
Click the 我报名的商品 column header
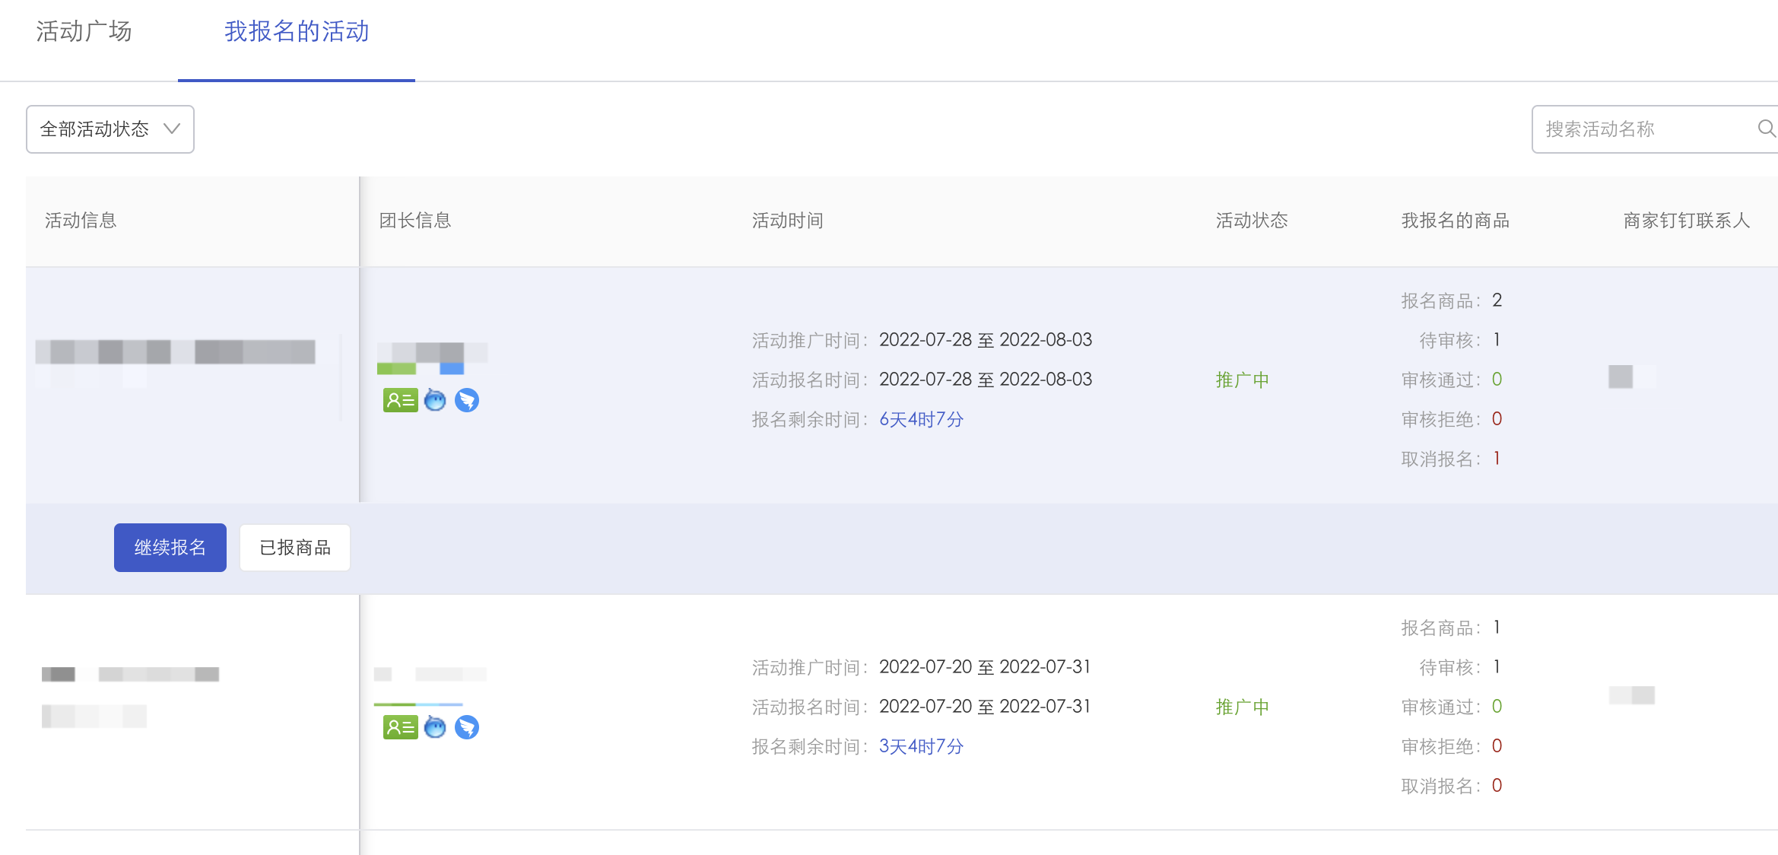pos(1456,221)
